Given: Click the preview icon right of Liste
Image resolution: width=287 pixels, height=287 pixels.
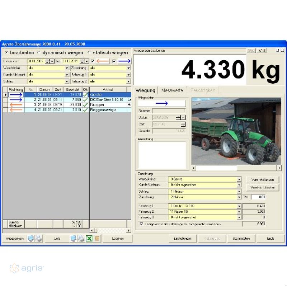Looking at the screenshot, I should pyautogui.click(x=74, y=239).
